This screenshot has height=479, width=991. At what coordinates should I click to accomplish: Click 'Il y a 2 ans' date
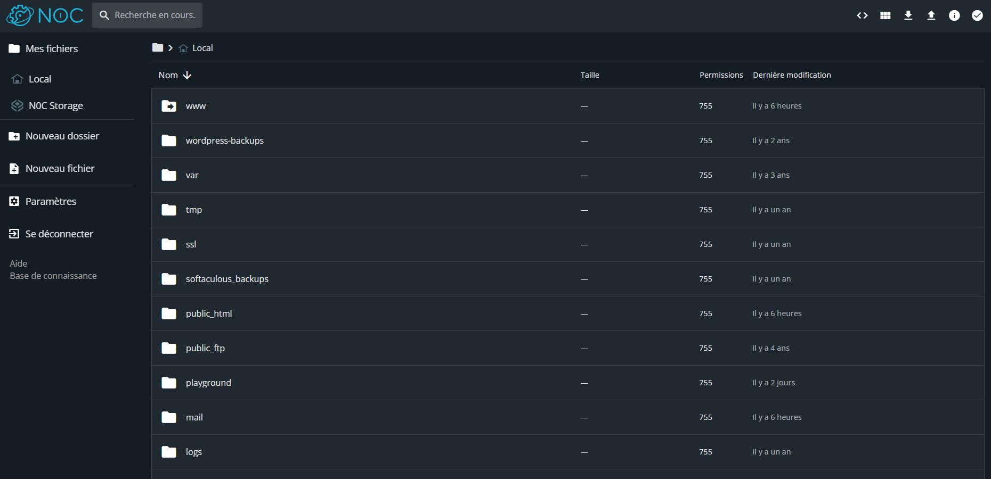(x=771, y=141)
